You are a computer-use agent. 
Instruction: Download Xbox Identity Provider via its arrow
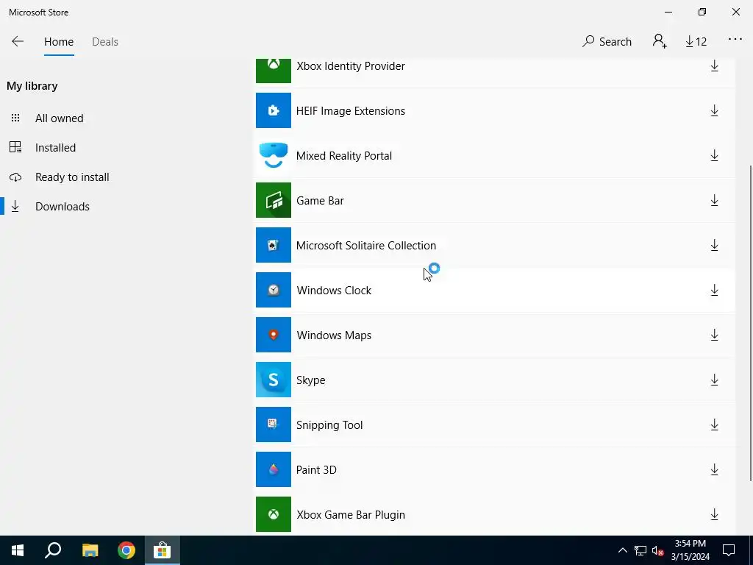point(714,65)
